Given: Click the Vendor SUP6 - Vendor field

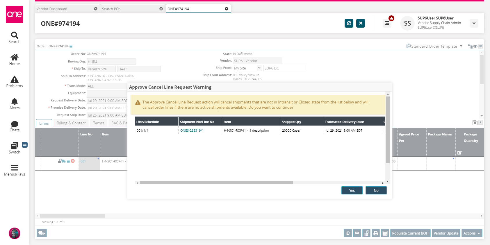Looking at the screenshot, I should coord(258,61).
